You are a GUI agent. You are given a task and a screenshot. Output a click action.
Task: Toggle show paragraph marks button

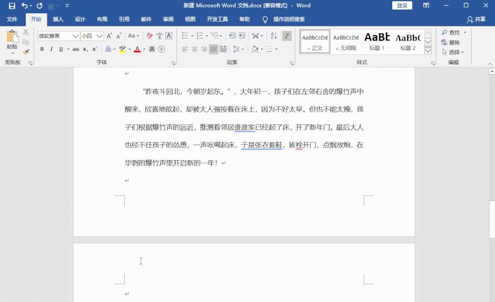tap(287, 36)
